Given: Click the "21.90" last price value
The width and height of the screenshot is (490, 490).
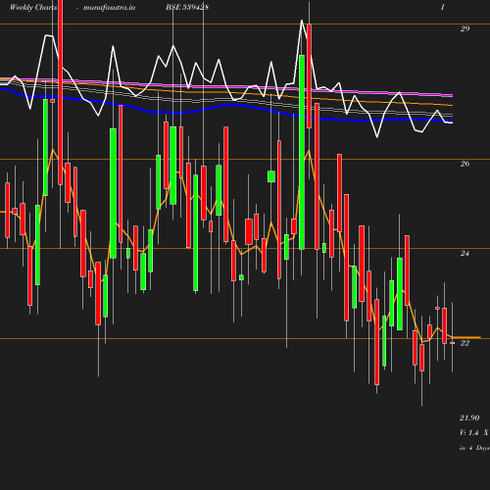Looking at the screenshot, I should click(469, 417).
